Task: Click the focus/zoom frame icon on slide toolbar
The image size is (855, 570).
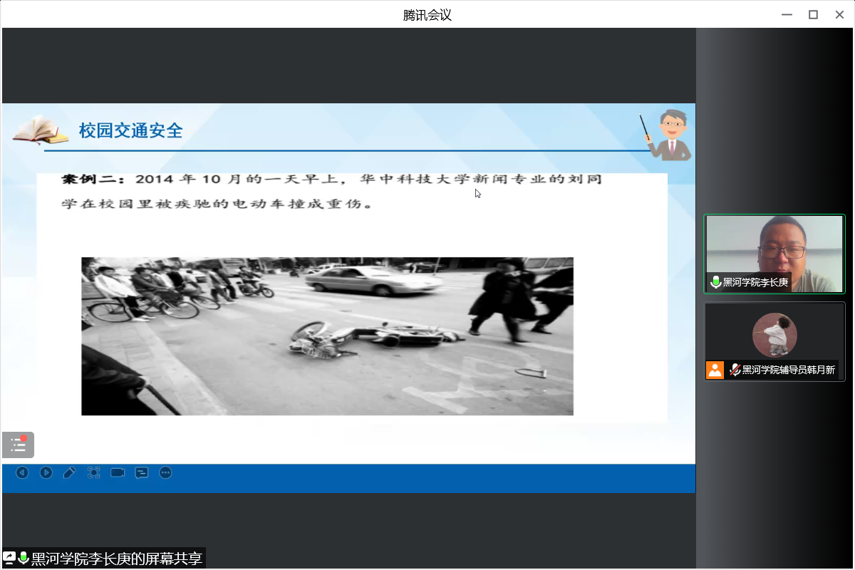Action: (93, 472)
